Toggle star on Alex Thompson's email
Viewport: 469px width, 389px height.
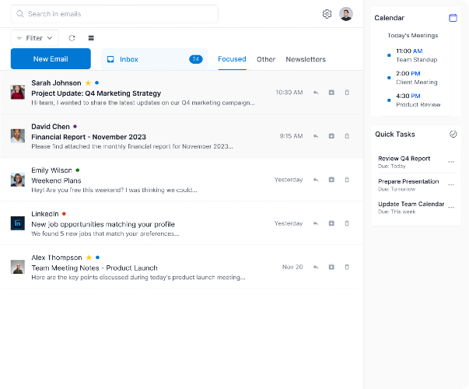point(89,258)
